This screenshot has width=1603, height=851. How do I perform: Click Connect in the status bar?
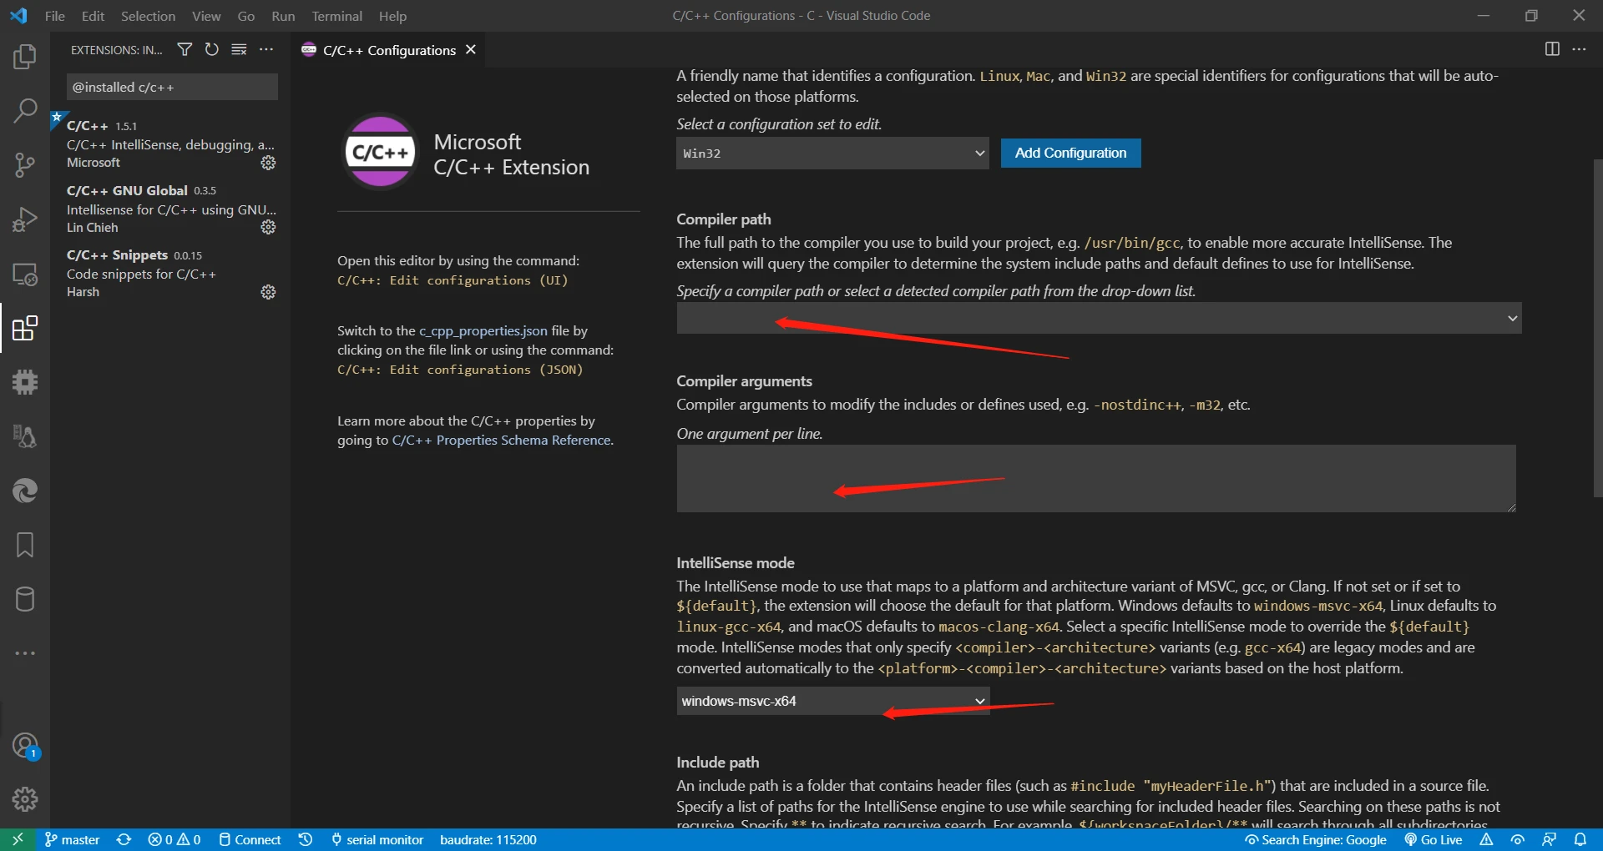[250, 839]
